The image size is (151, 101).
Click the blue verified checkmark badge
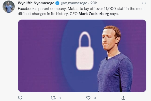pyautogui.click(x=57, y=3)
